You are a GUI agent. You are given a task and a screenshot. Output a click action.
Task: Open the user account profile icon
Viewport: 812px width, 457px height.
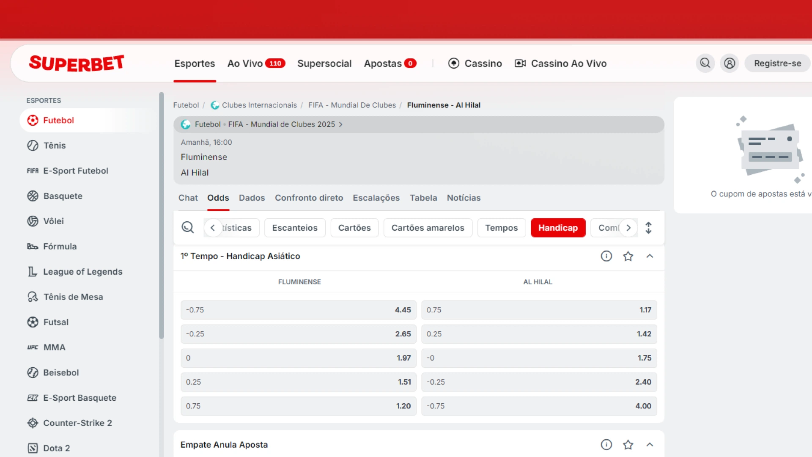pyautogui.click(x=730, y=63)
